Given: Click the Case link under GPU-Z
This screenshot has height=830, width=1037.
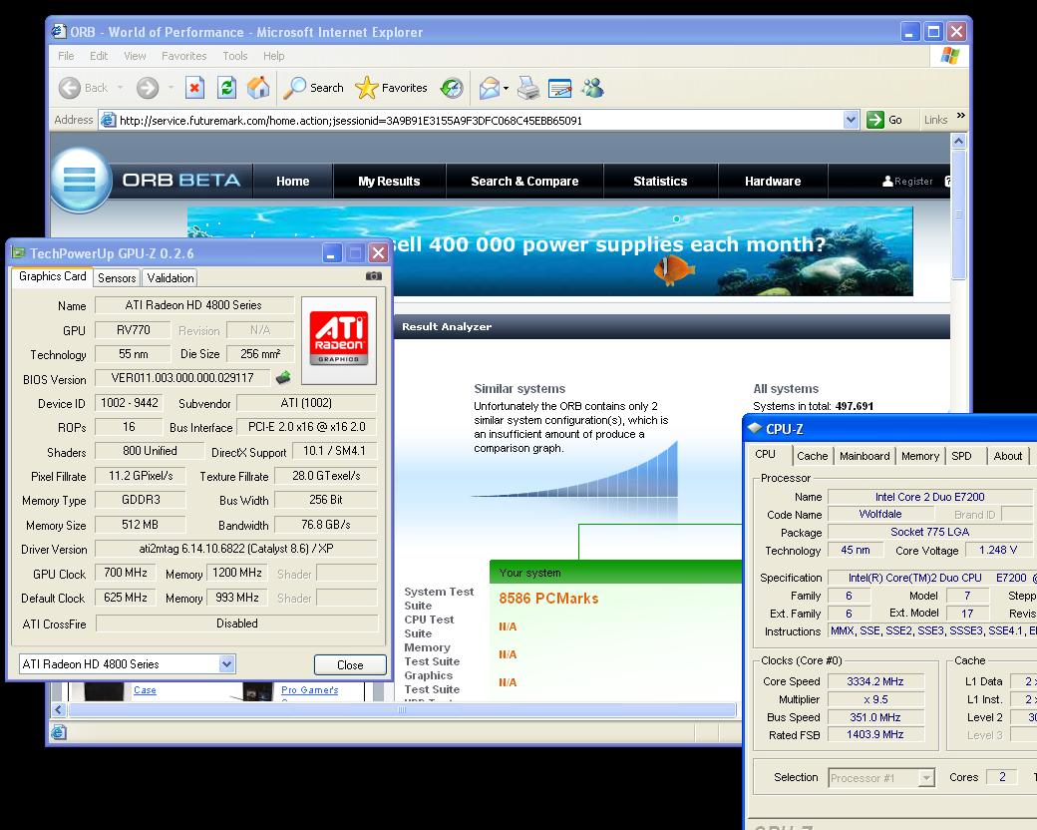Looking at the screenshot, I should (145, 689).
